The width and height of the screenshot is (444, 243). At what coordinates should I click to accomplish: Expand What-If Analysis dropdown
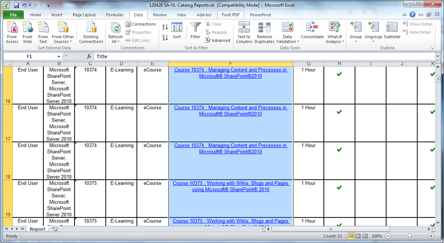click(334, 42)
